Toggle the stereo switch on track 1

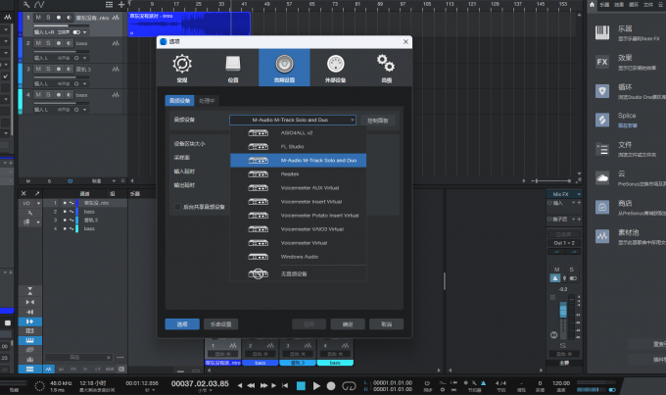76,32
